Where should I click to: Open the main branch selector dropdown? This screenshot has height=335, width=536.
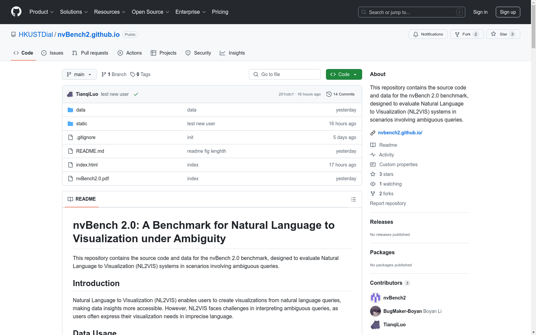pos(79,74)
